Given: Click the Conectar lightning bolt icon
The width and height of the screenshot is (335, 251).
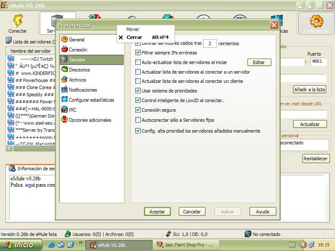Looking at the screenshot, I should [x=18, y=20].
